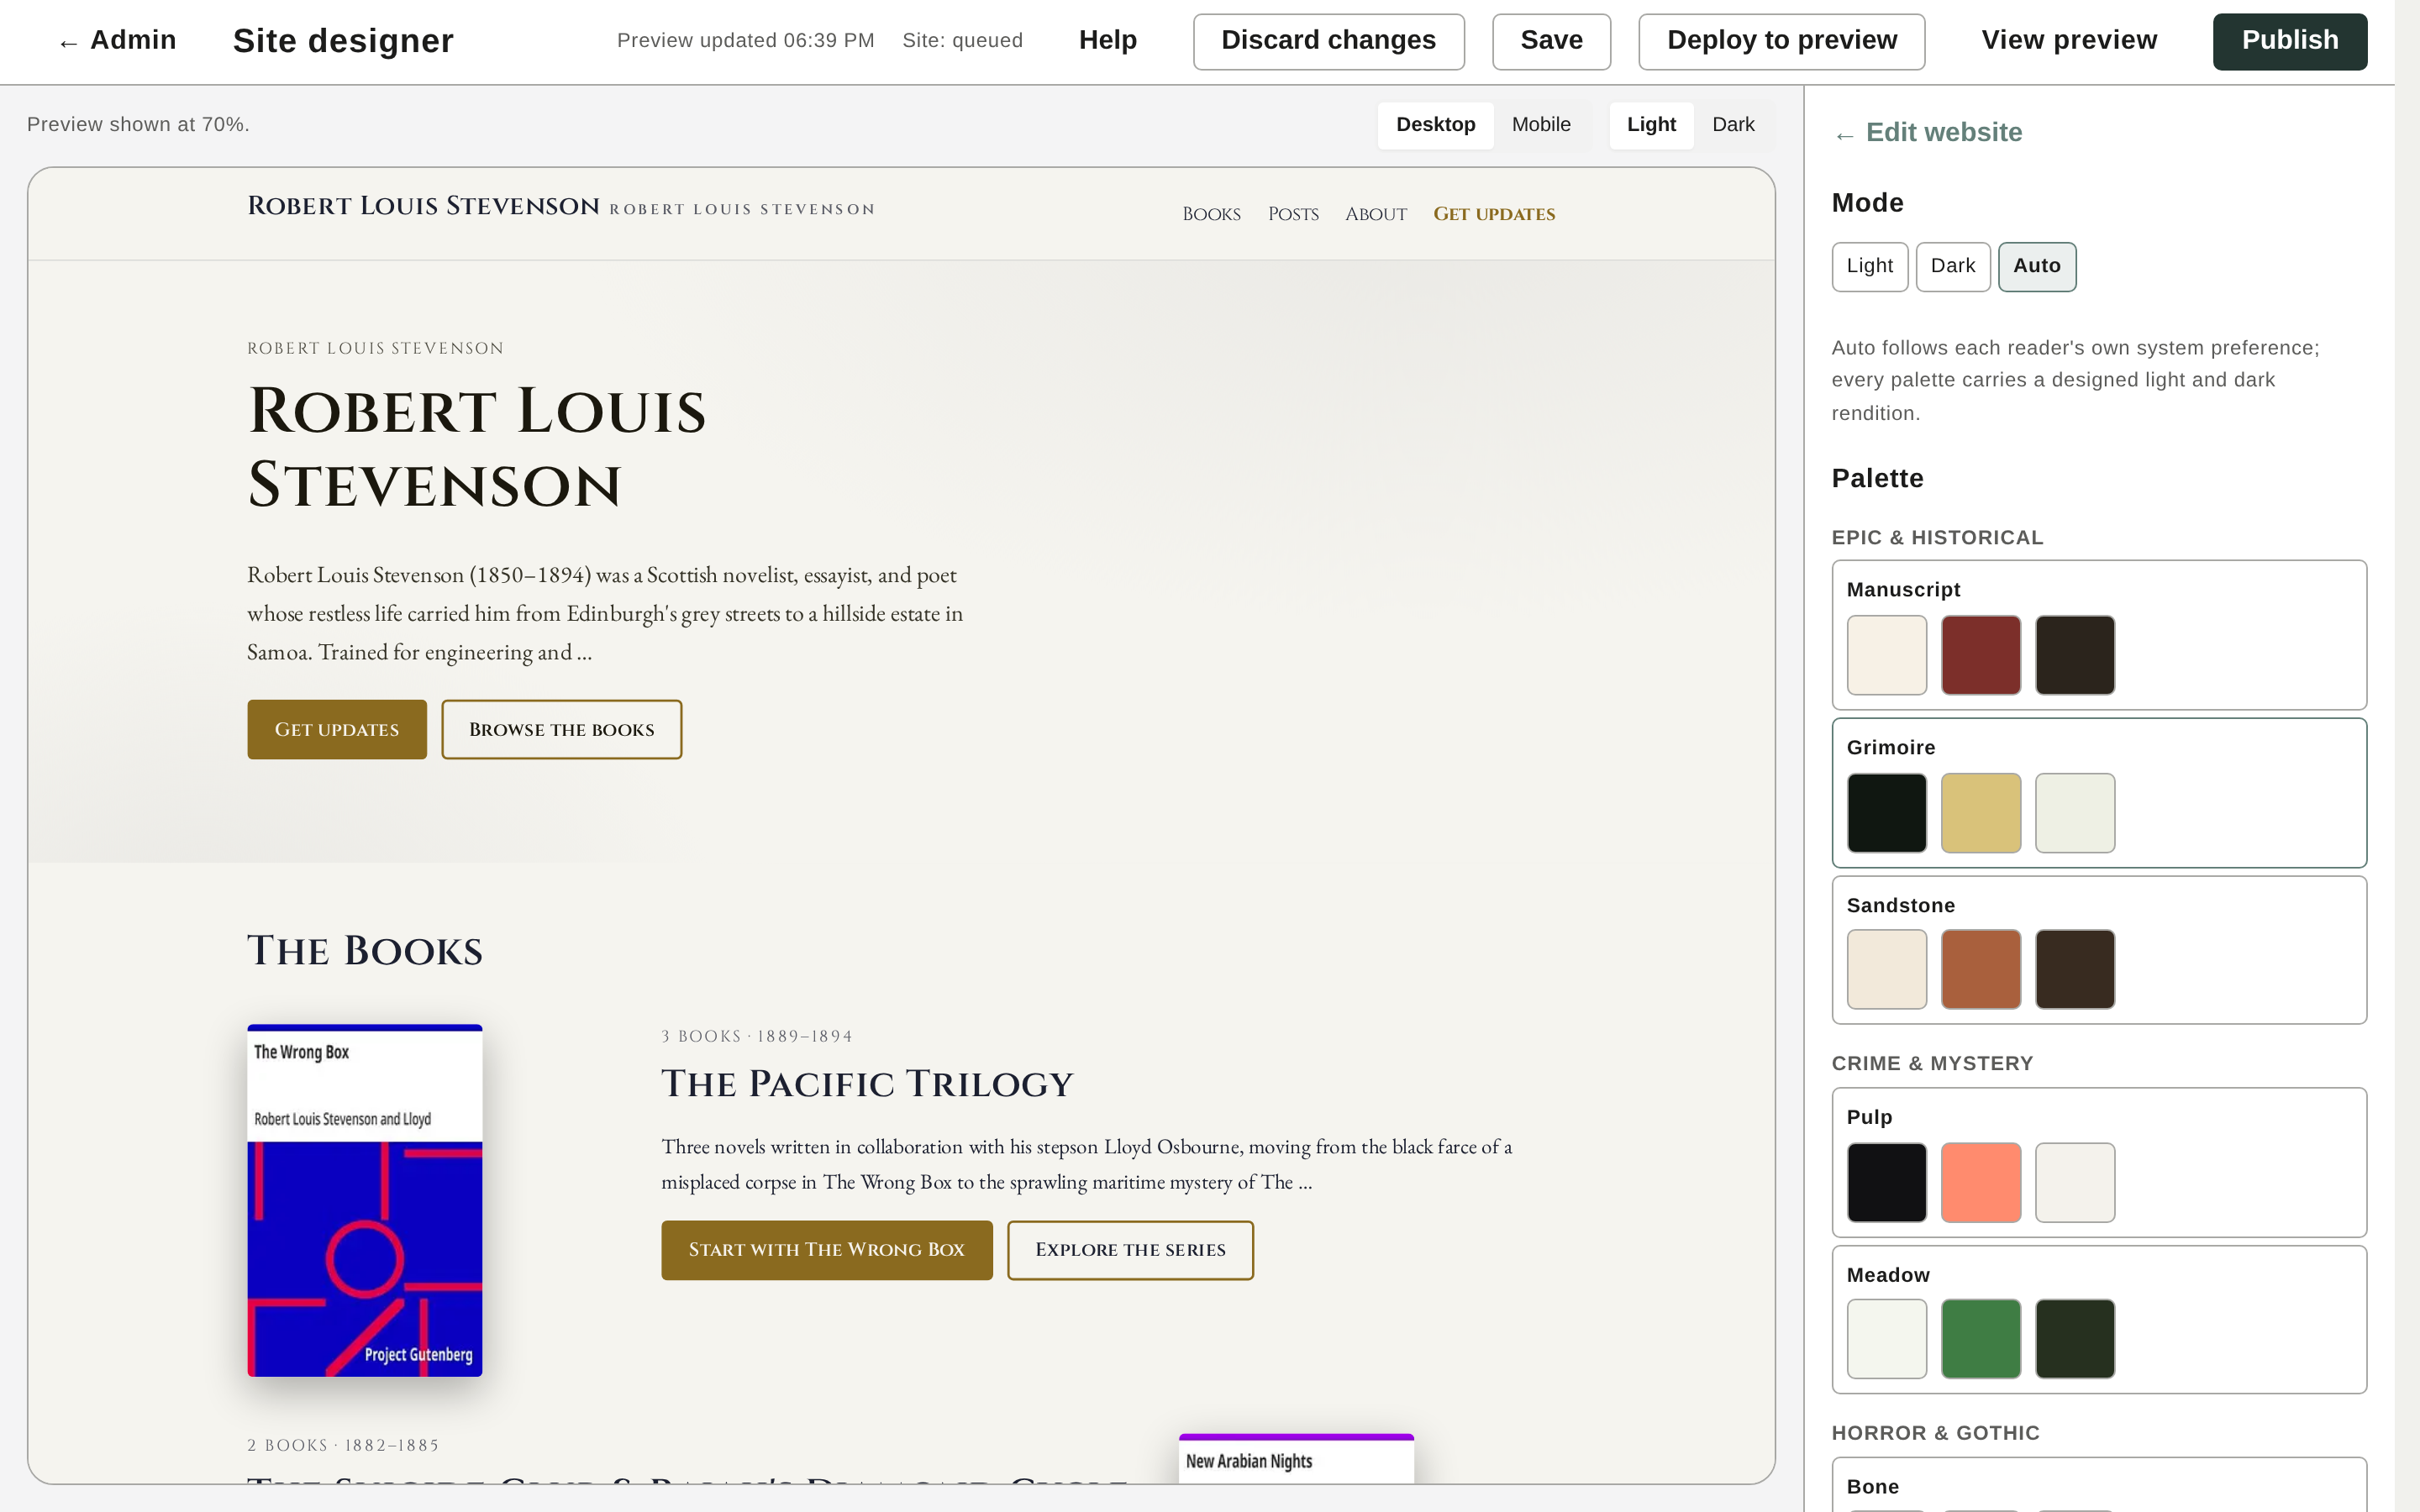Click Discard changes button
This screenshot has width=2420, height=1512.
1328,41
